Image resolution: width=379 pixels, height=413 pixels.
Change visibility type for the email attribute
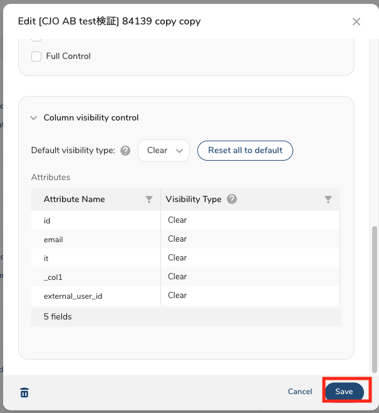pos(249,239)
